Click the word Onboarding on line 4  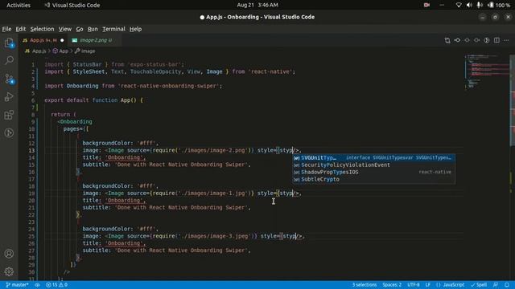tap(82, 86)
